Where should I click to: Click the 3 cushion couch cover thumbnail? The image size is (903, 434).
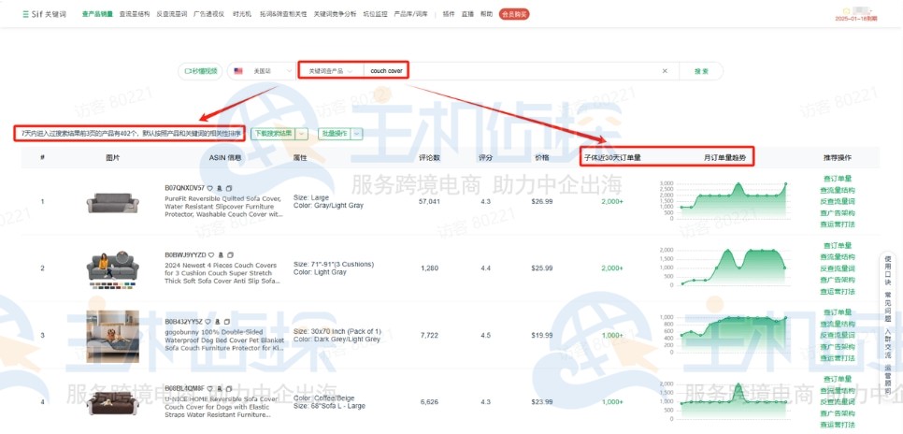(x=113, y=269)
